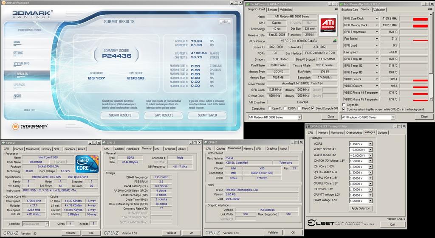Open the Options tab in E-LEET

(x=382, y=133)
